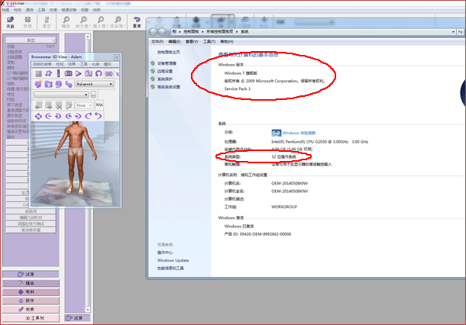Click the play triangle icon in 3D View
466x325 pixels.
tap(79, 73)
